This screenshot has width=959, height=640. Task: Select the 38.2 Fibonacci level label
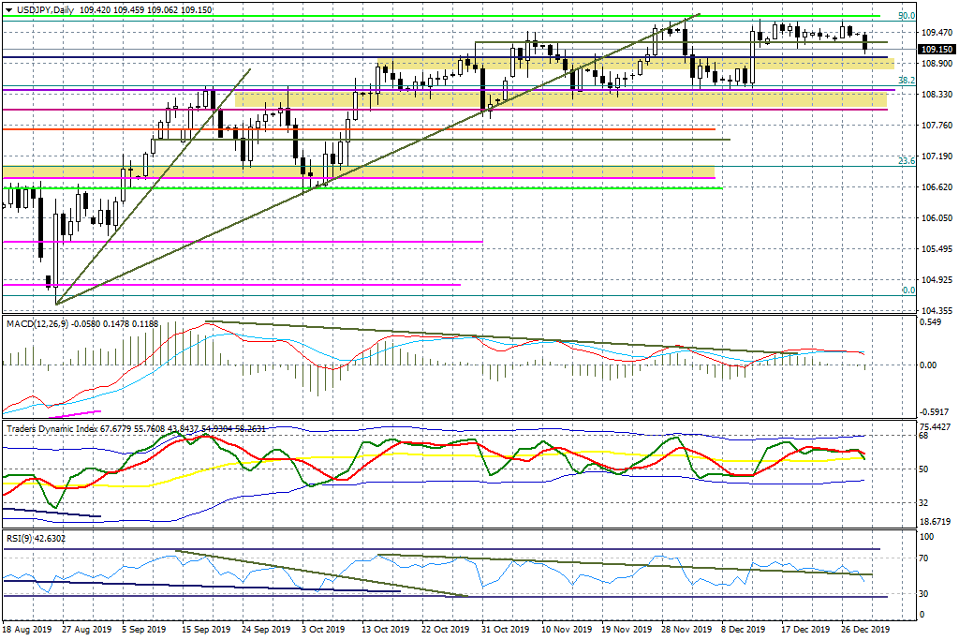906,82
